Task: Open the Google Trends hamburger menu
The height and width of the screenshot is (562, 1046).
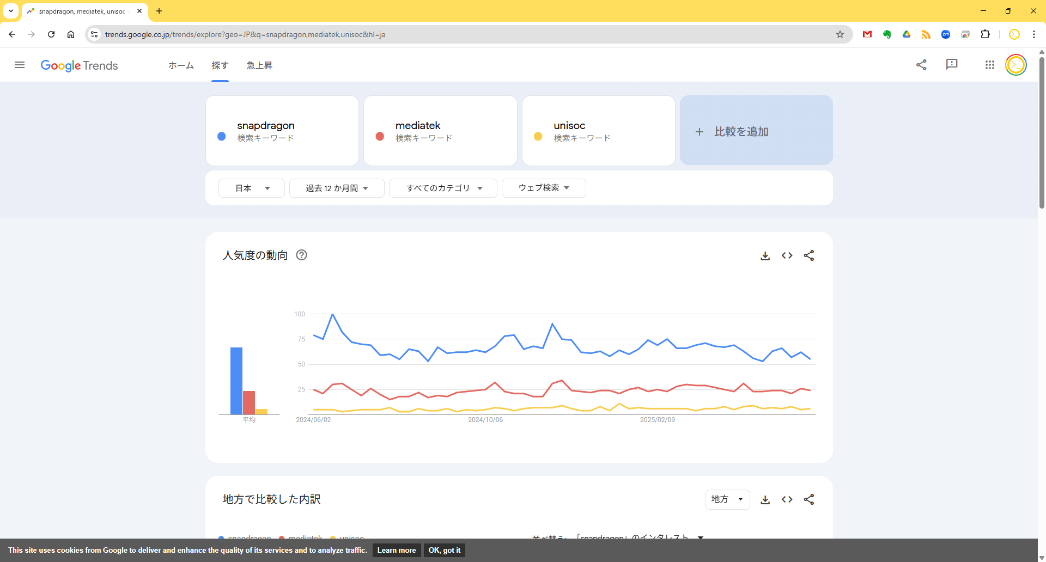Action: 20,65
